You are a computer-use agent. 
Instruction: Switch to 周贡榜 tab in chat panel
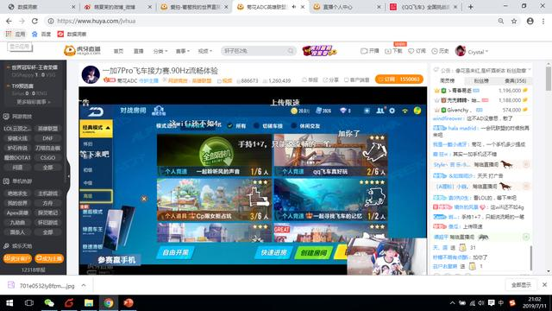point(448,80)
